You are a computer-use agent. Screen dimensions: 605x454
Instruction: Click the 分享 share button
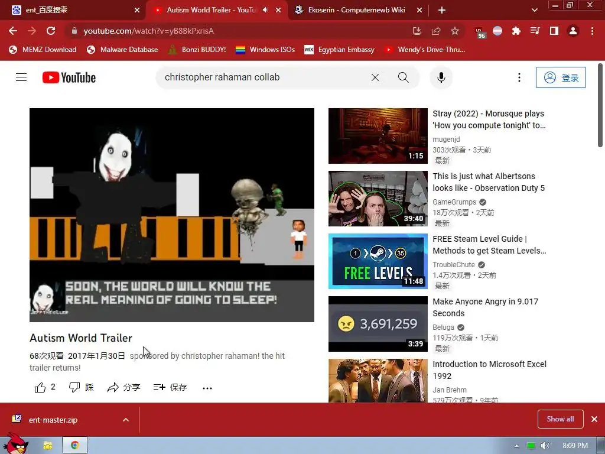[x=123, y=387]
